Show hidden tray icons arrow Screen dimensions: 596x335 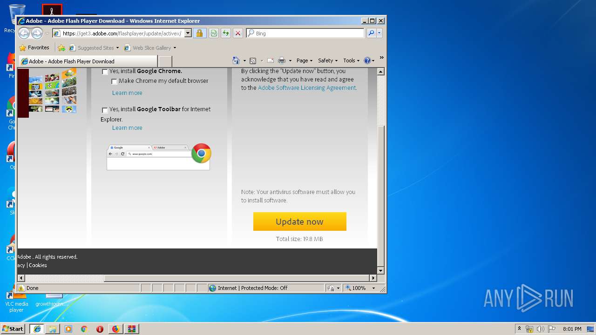click(x=519, y=329)
